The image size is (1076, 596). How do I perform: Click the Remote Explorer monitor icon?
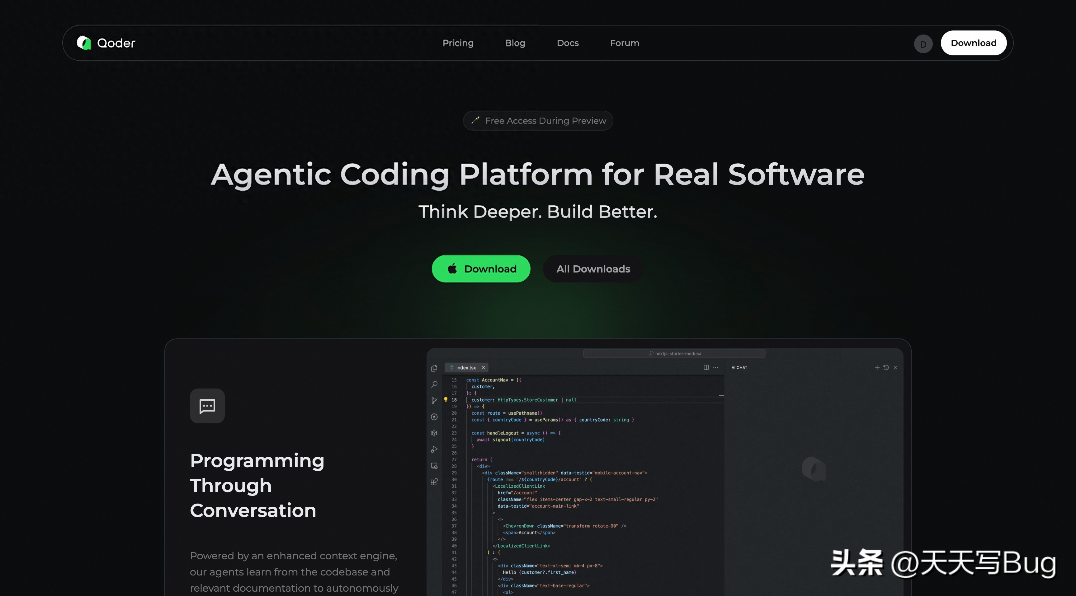[x=434, y=466]
